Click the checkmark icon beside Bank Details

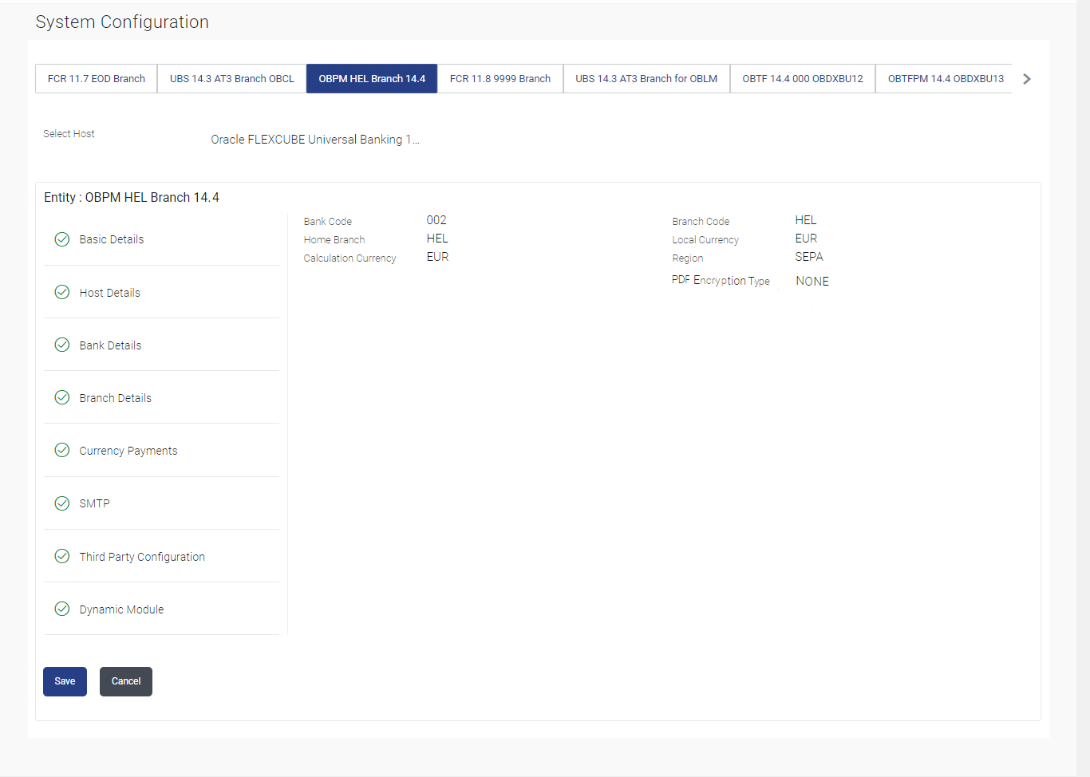(62, 345)
